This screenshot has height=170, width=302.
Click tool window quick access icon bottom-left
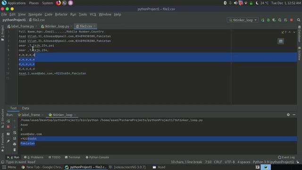tap(2, 162)
